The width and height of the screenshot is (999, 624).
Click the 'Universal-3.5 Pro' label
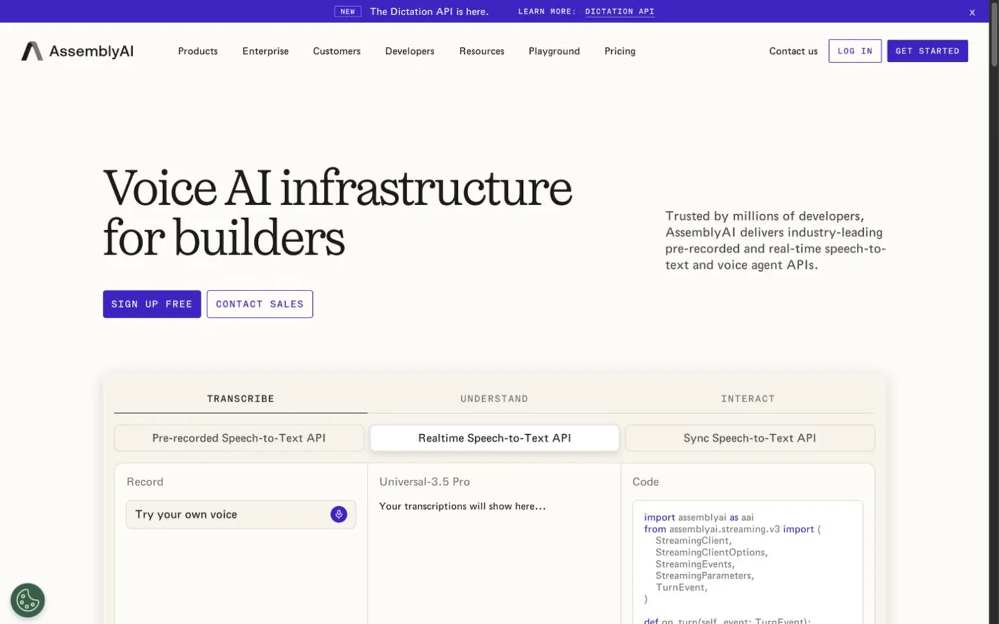click(x=425, y=482)
